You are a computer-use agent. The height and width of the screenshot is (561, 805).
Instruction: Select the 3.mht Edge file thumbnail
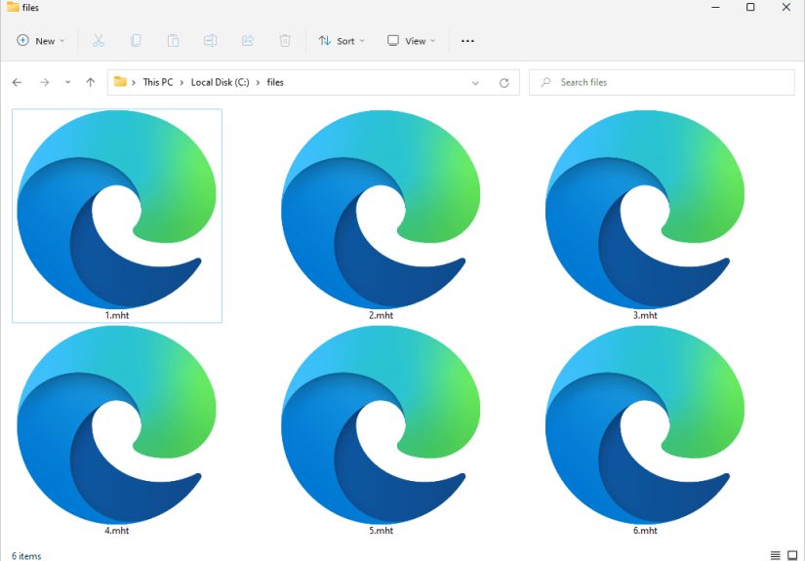click(x=645, y=210)
